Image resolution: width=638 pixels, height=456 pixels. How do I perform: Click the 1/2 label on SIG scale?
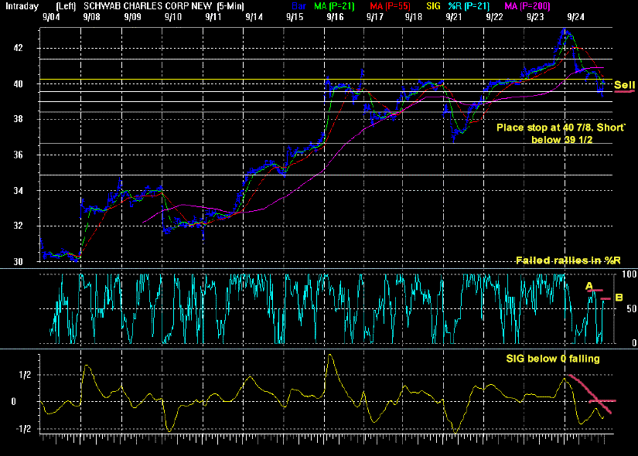(26, 375)
